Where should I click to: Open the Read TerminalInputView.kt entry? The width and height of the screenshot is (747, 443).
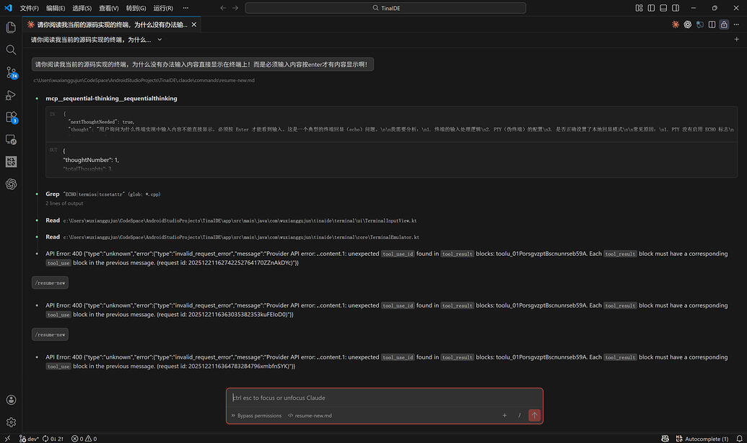(x=231, y=220)
